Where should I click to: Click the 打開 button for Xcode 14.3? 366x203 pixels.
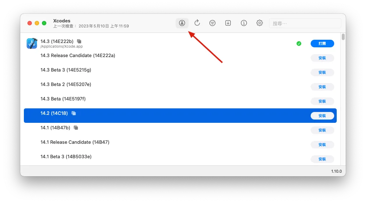pyautogui.click(x=322, y=43)
